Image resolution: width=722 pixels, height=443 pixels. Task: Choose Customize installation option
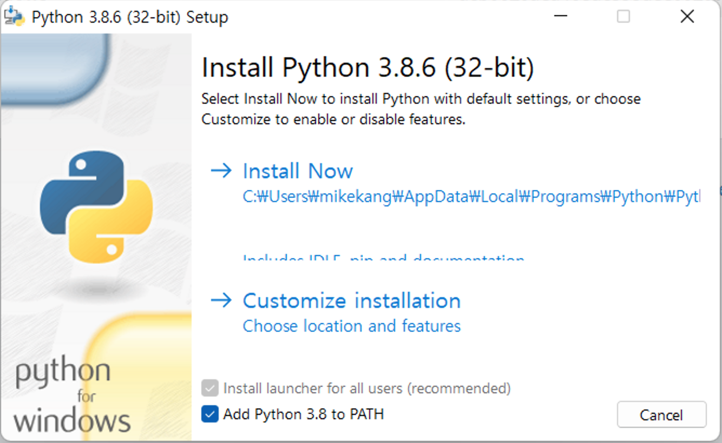pos(352,300)
